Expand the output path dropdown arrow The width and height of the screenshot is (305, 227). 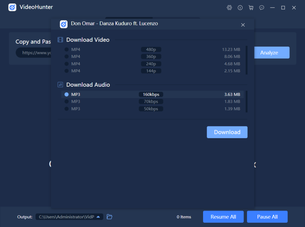pyautogui.click(x=98, y=217)
